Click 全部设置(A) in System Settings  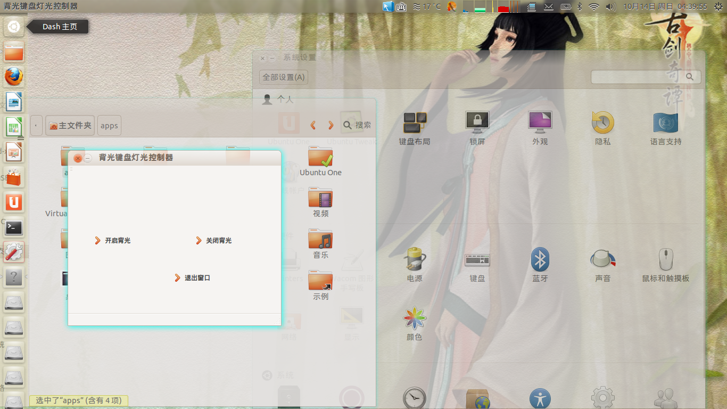click(x=284, y=77)
